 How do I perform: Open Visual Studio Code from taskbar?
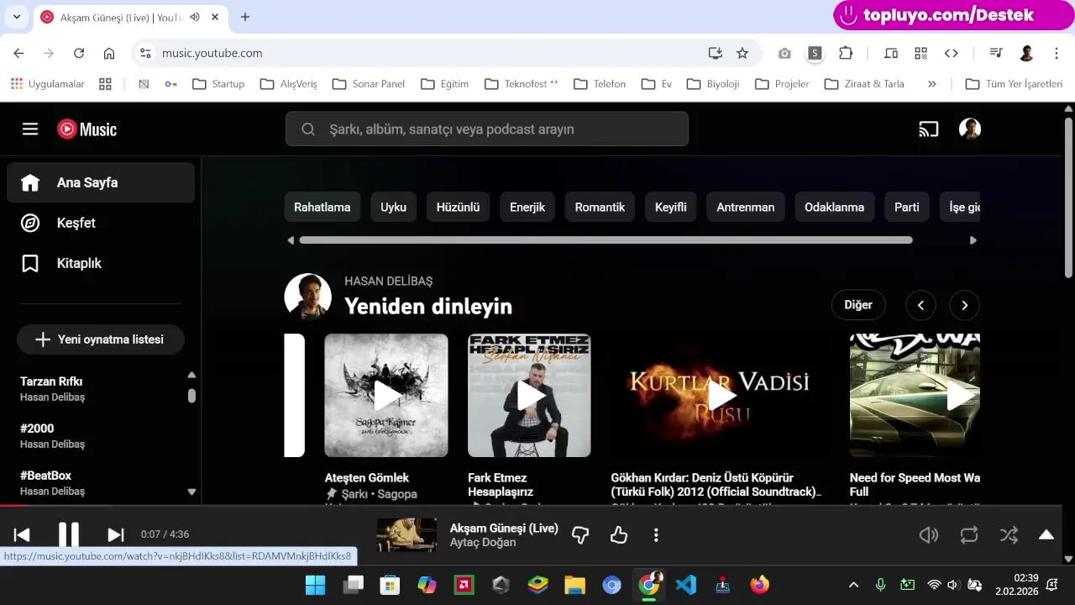click(x=686, y=585)
